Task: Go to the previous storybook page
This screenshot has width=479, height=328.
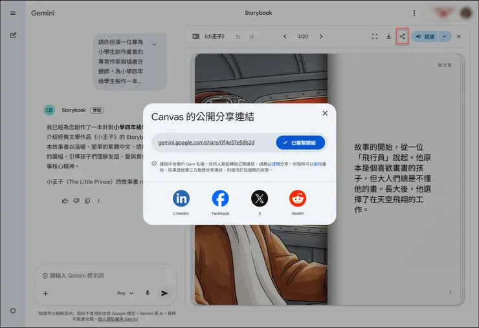Action: tap(285, 37)
